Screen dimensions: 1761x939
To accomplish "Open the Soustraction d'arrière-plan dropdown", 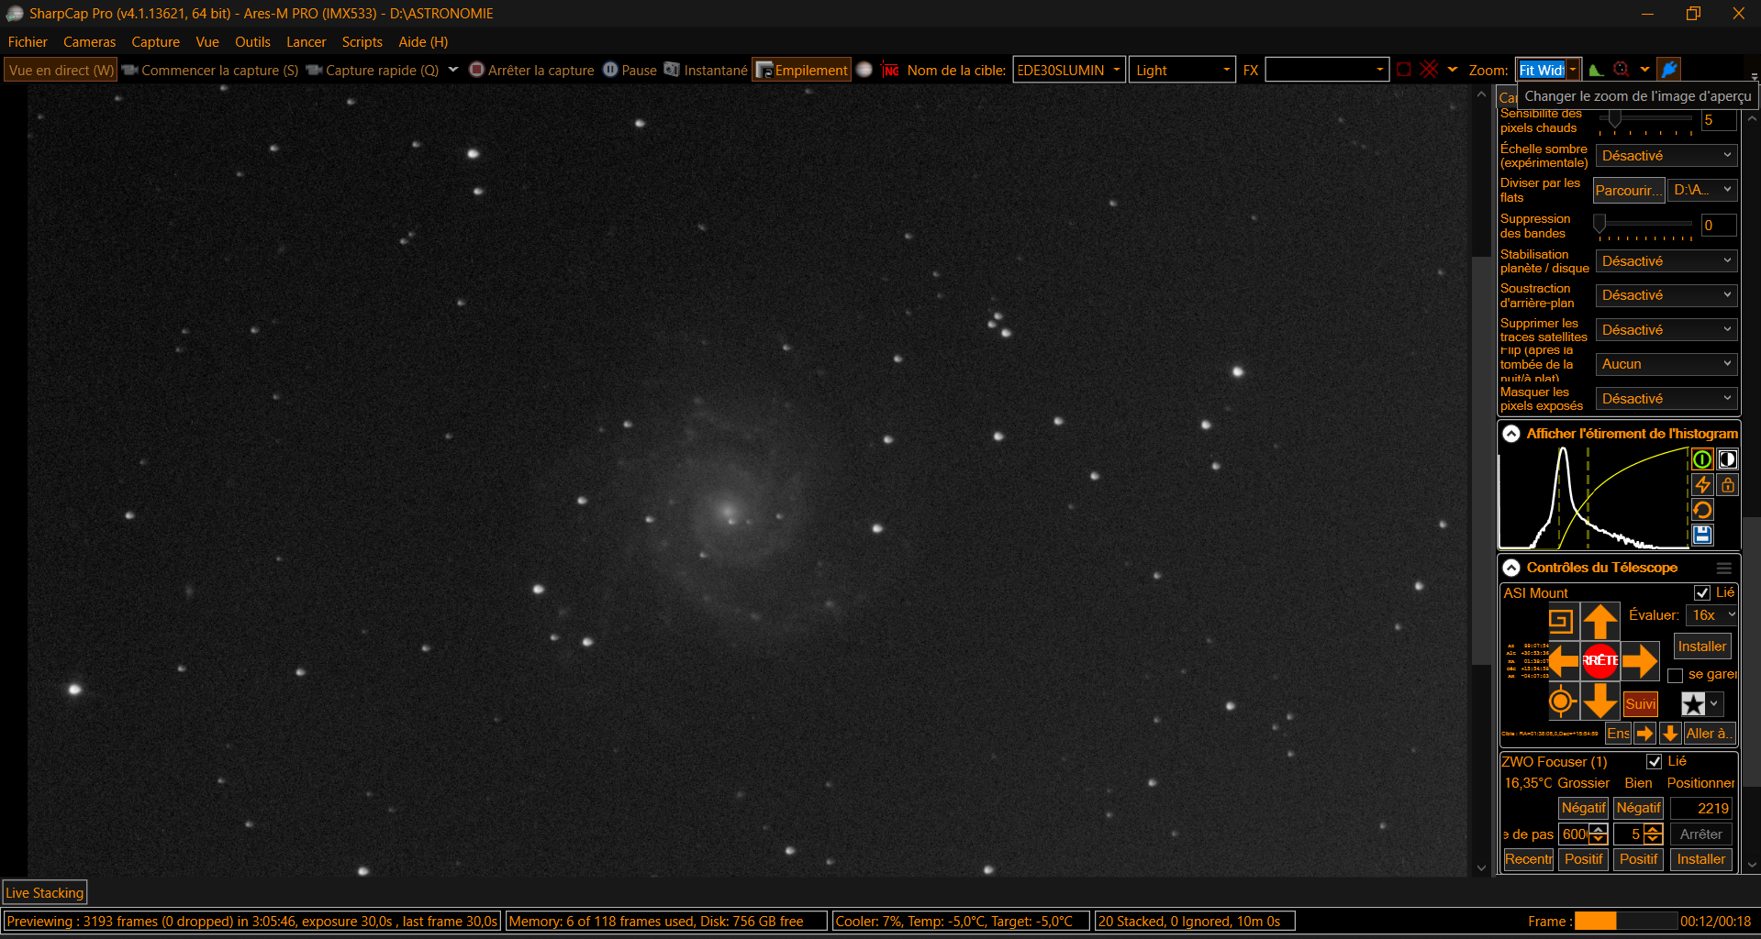I will point(1666,295).
